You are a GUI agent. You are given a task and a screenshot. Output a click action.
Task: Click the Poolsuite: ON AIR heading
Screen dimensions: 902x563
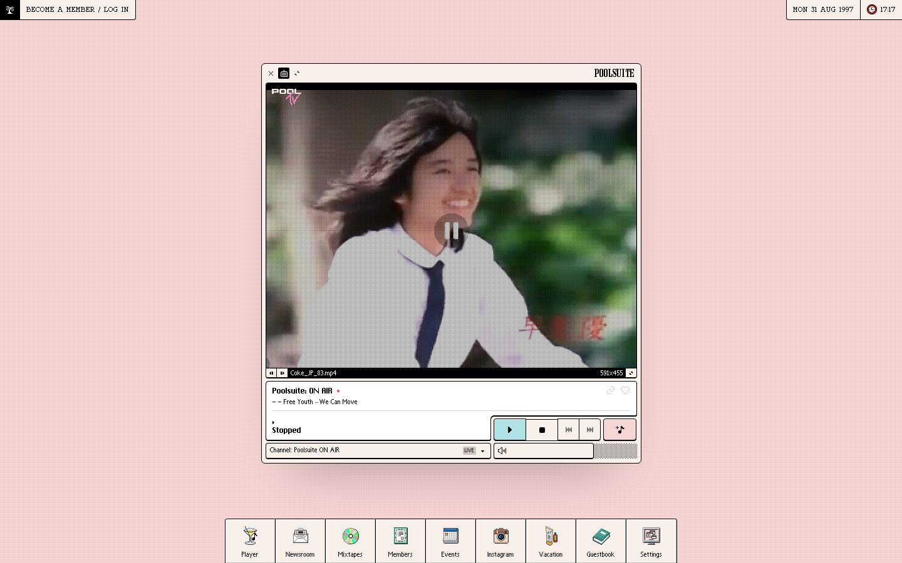tap(302, 391)
